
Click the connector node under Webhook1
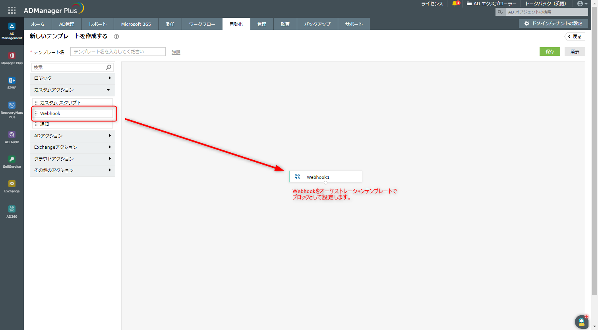coord(325,183)
